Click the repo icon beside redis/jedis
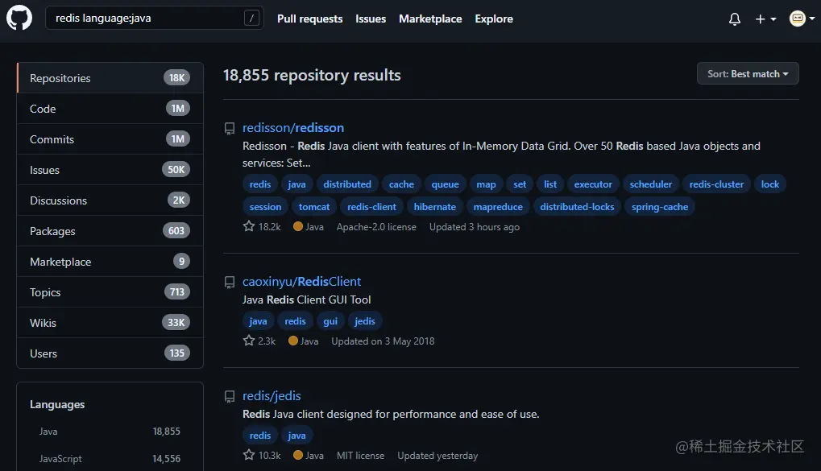821x471 pixels. (230, 397)
